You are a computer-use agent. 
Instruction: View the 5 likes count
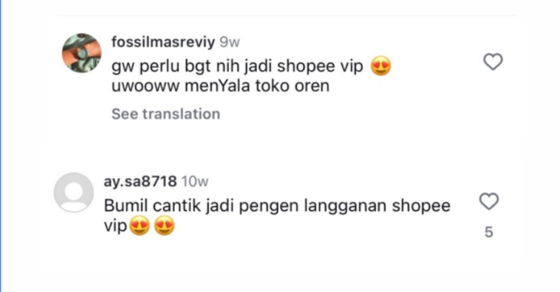(489, 233)
